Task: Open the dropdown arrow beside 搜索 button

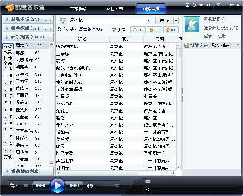Action: click(x=176, y=21)
